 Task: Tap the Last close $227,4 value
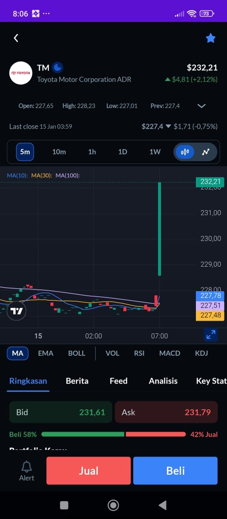152,126
